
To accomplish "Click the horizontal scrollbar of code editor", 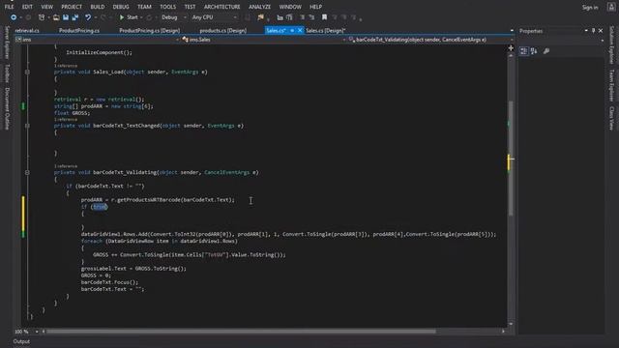I will click(x=241, y=332).
